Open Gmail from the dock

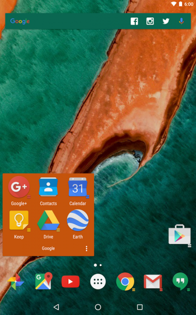click(x=153, y=281)
